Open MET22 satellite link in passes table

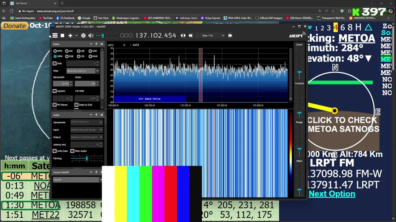45,215
